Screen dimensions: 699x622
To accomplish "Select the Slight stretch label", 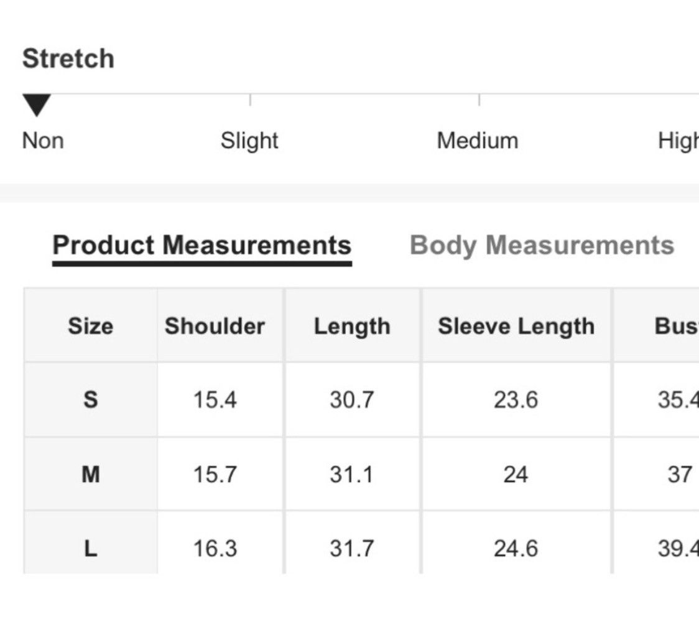I will pos(249,141).
